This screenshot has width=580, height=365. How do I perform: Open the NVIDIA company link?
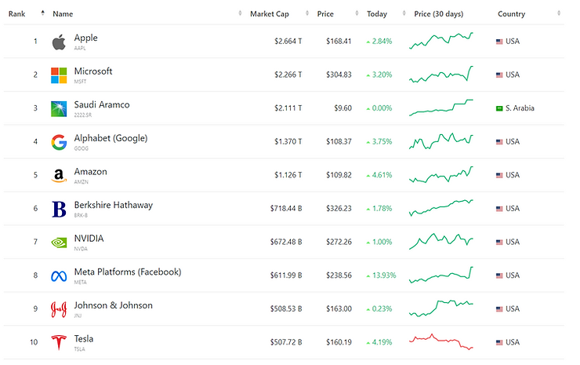pyautogui.click(x=89, y=239)
